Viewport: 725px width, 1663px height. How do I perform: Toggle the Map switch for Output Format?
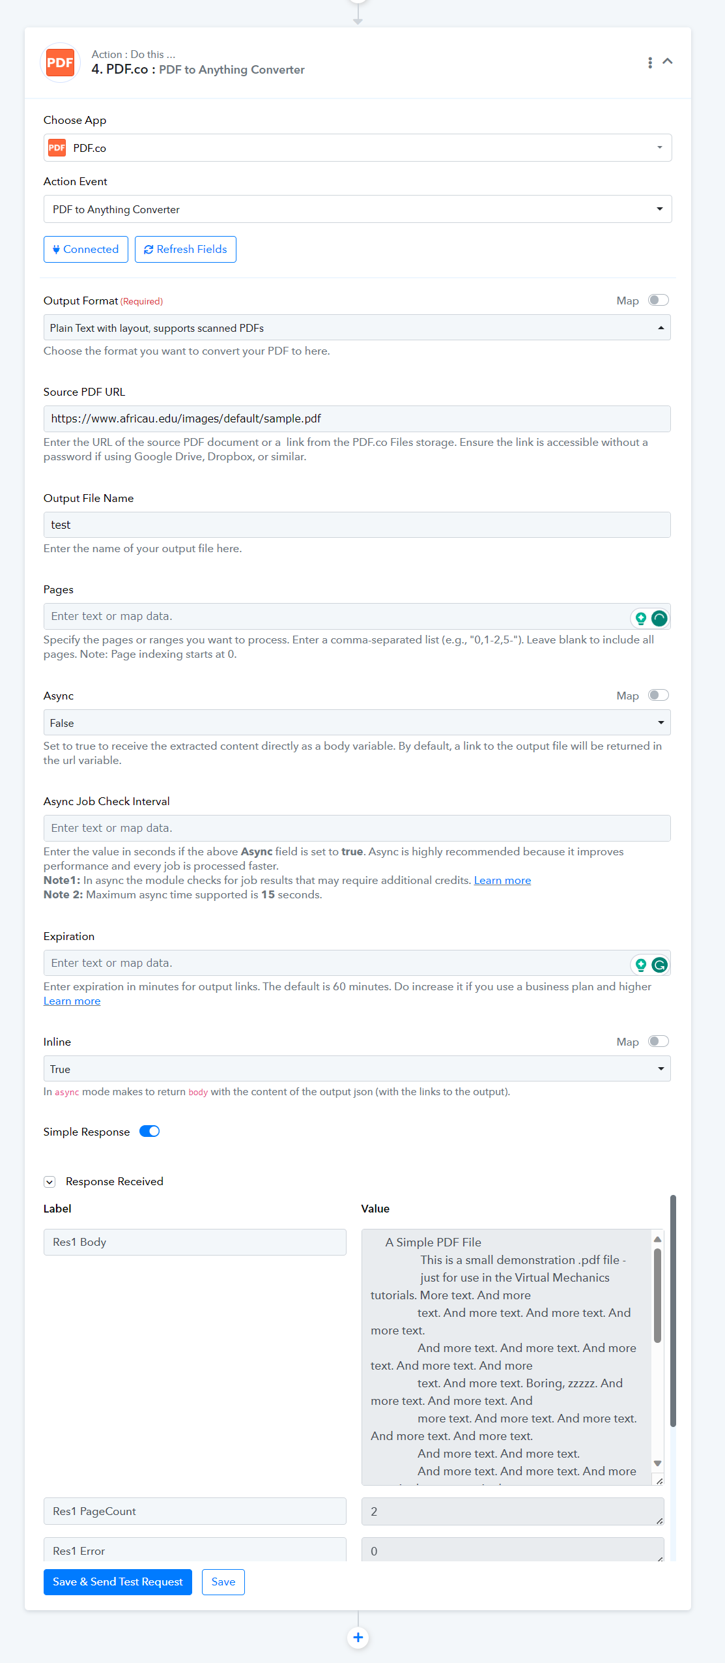pos(658,300)
